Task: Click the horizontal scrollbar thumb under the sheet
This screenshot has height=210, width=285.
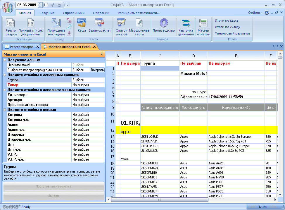Action: pyautogui.click(x=160, y=200)
